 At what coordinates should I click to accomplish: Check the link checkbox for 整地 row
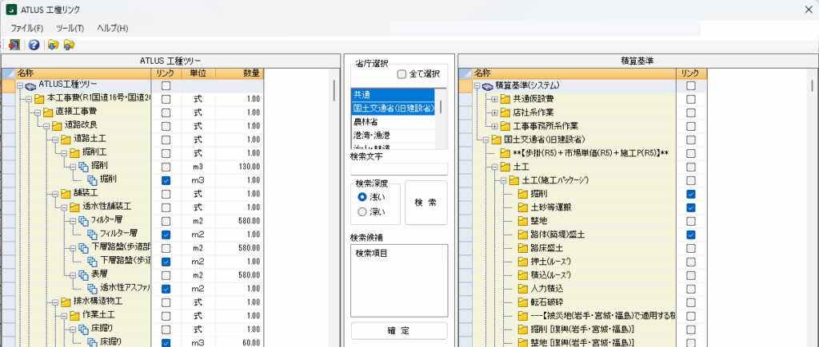690,221
